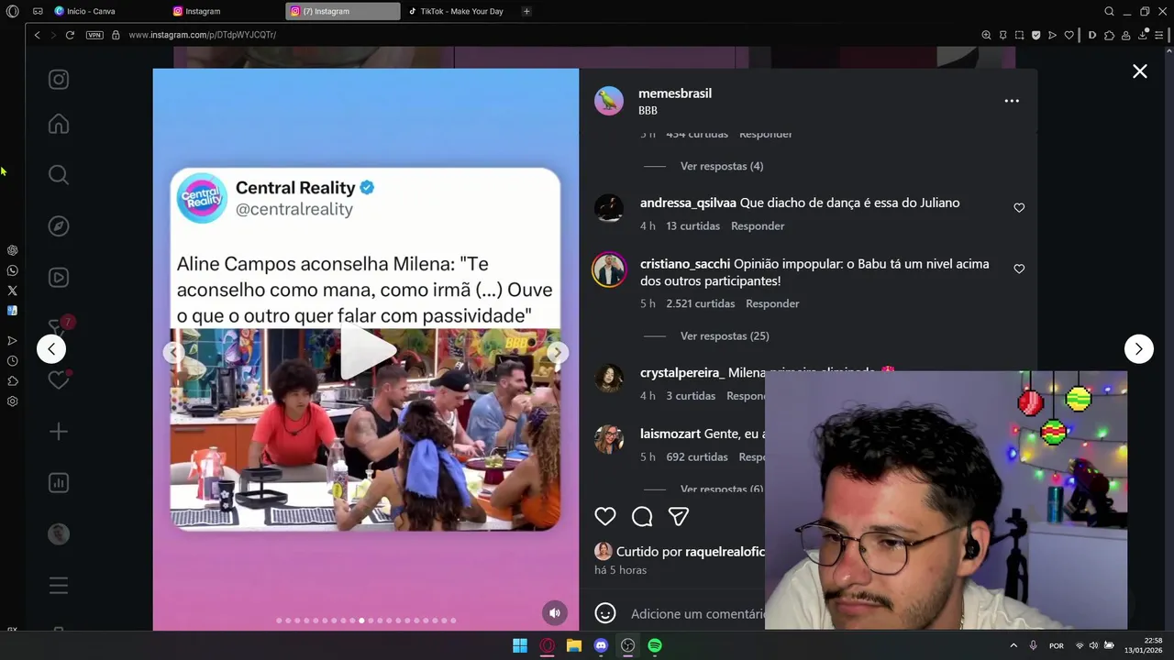
Task: Go to the previous post arrow
Action: pos(51,348)
